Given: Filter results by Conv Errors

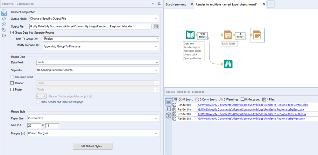Looking at the screenshot, I should pos(206,99).
